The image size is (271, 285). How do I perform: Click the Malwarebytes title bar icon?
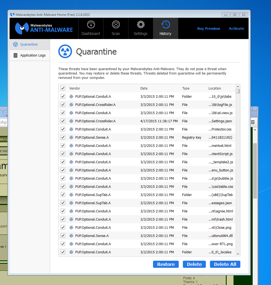tap(12, 14)
